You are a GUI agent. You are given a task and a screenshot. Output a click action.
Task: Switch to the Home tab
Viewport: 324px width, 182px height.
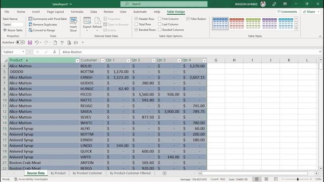(x=21, y=12)
